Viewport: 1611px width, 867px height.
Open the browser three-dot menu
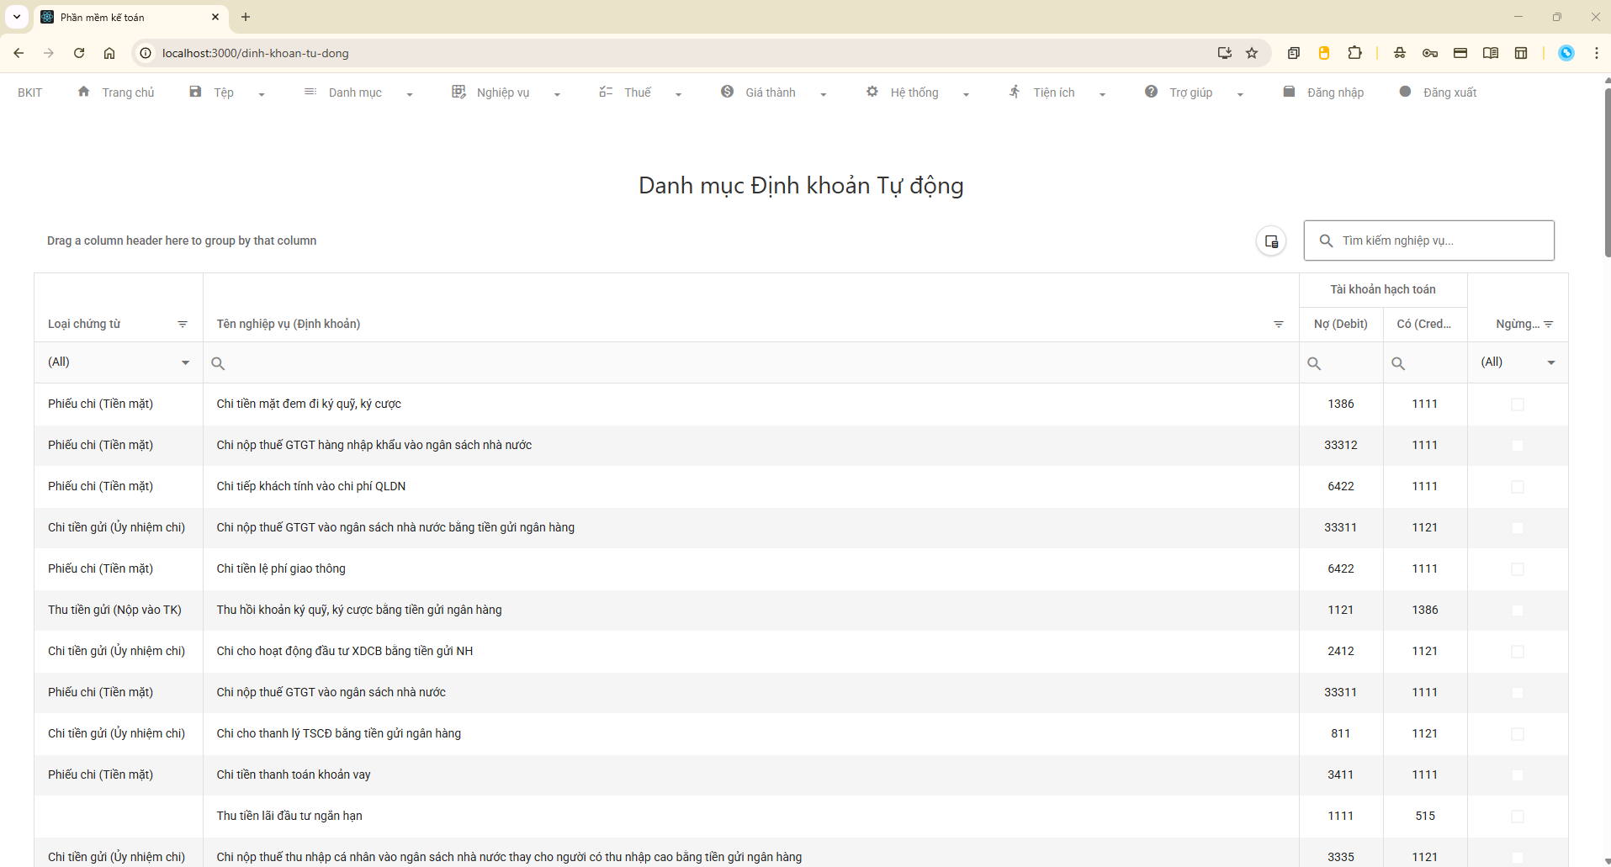click(x=1597, y=53)
